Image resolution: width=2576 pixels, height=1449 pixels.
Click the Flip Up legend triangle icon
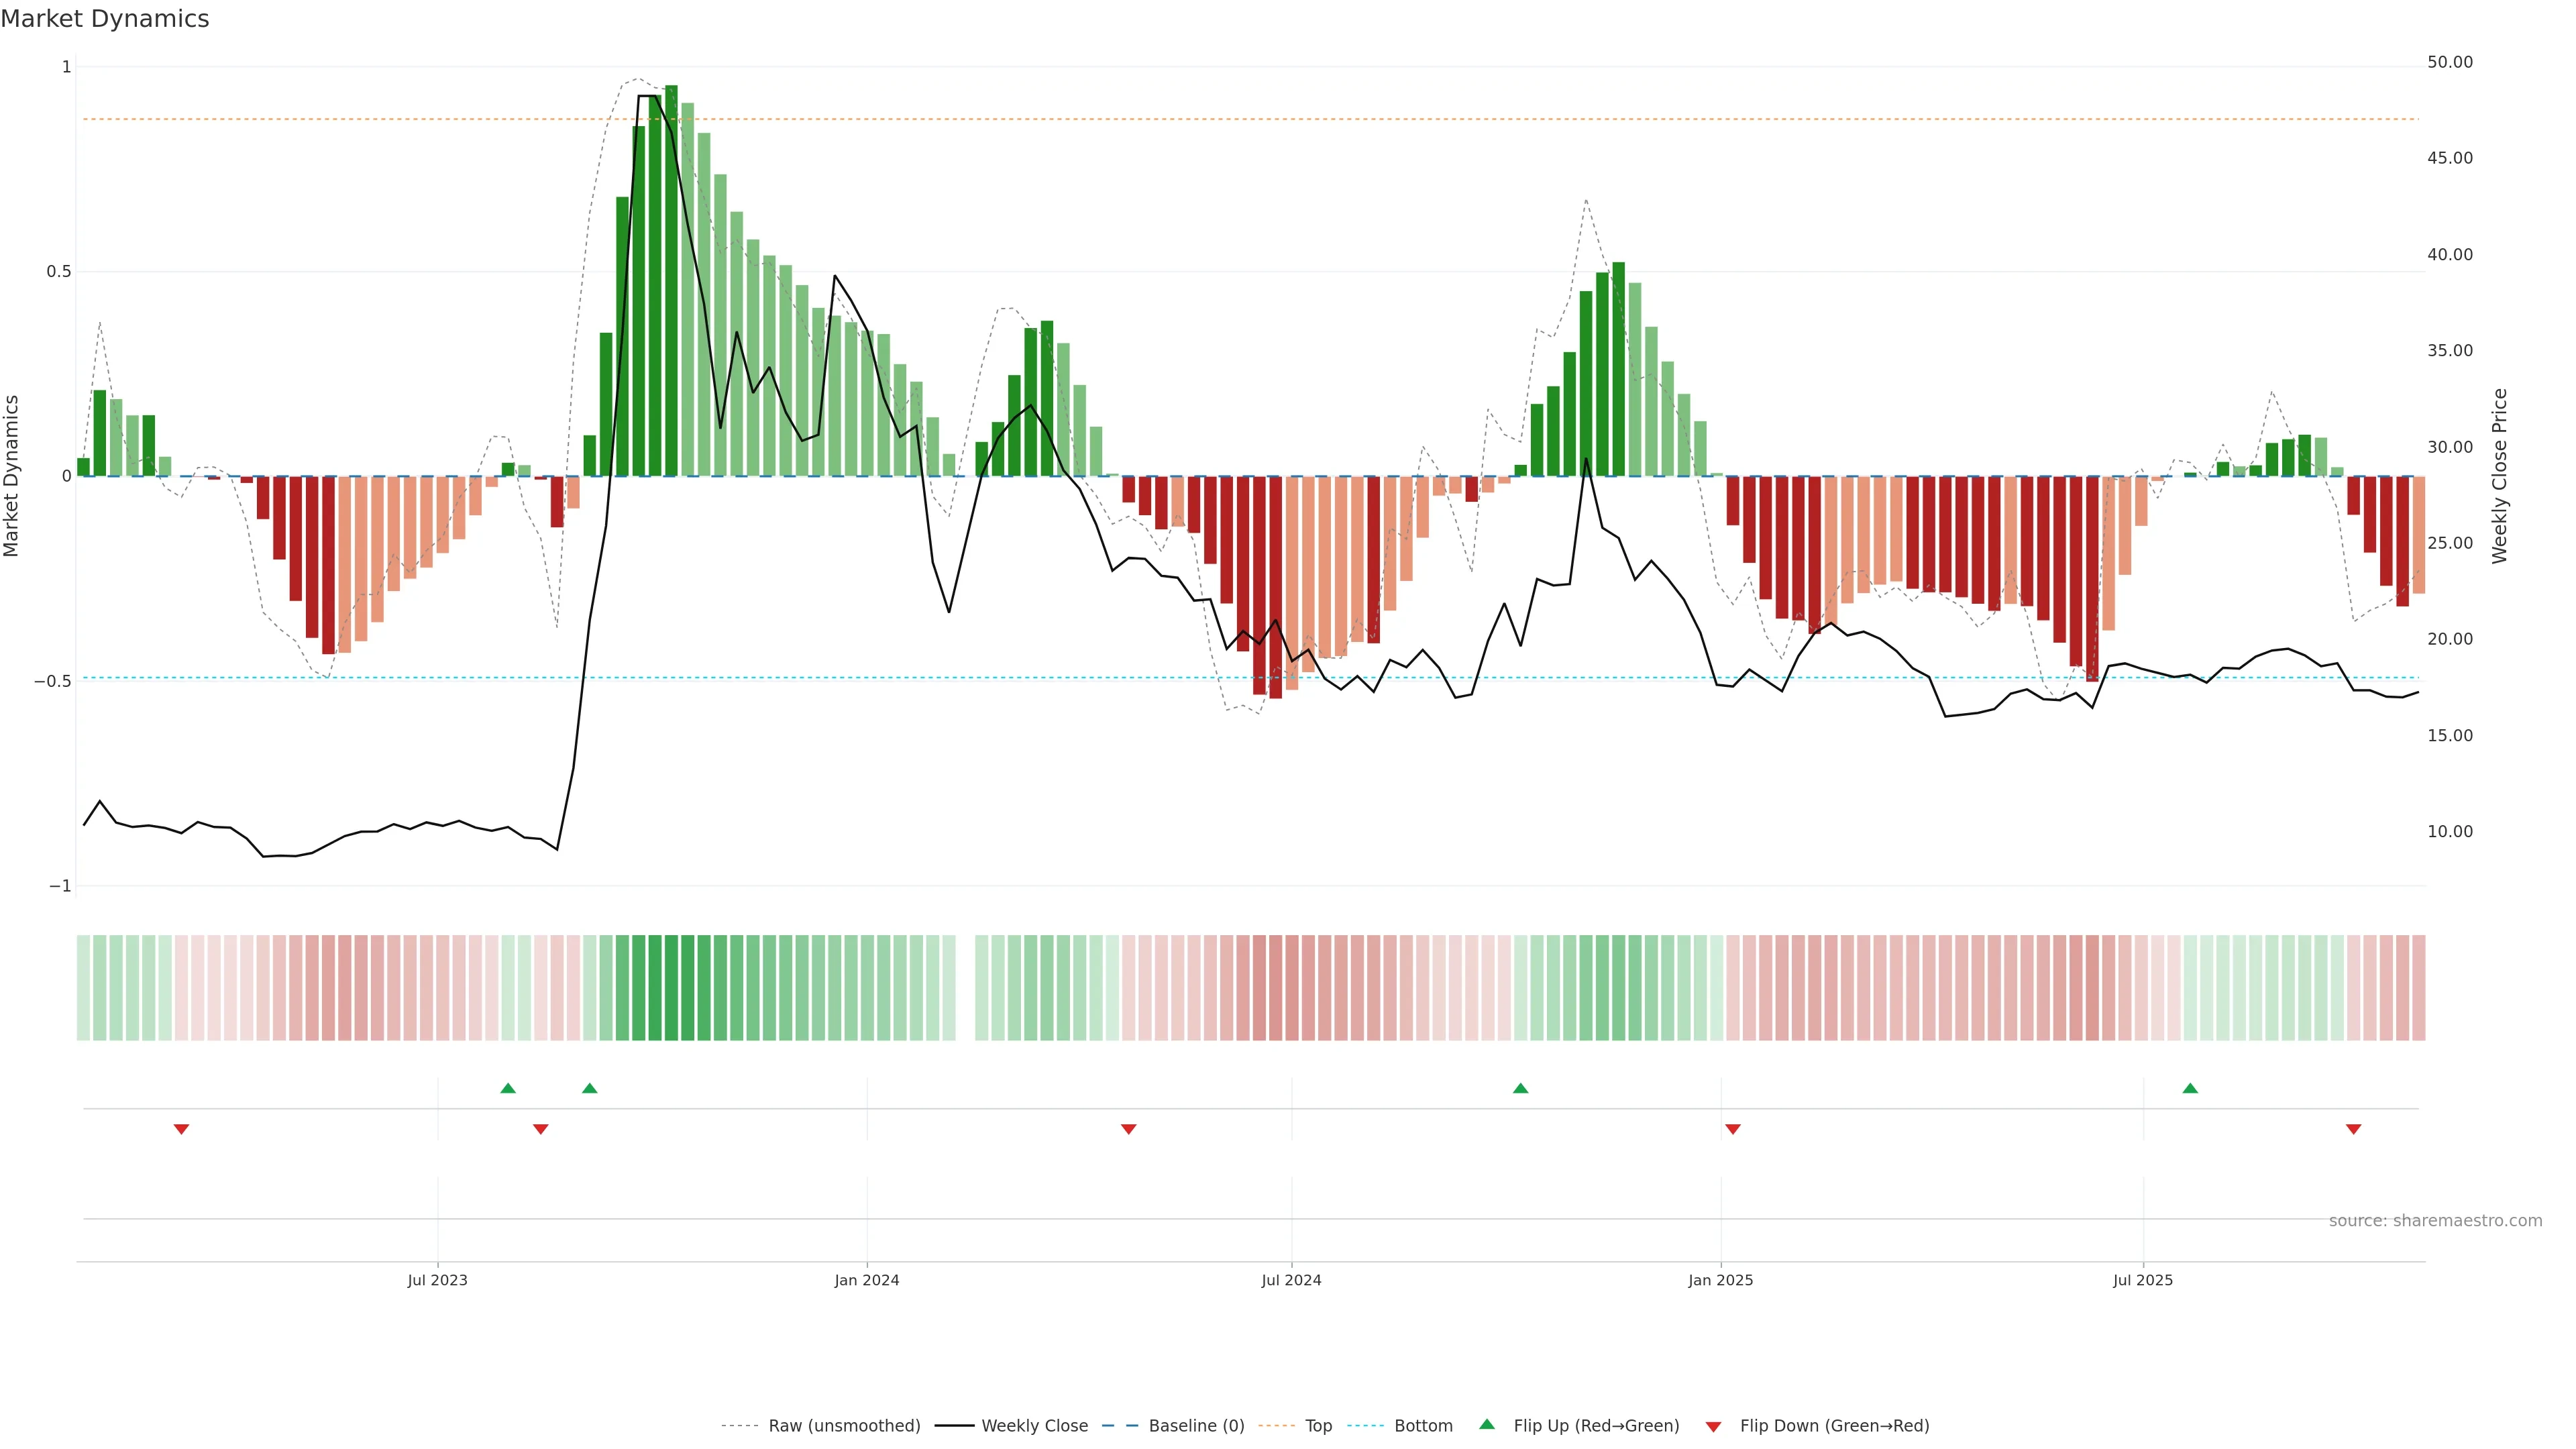click(x=1486, y=1424)
